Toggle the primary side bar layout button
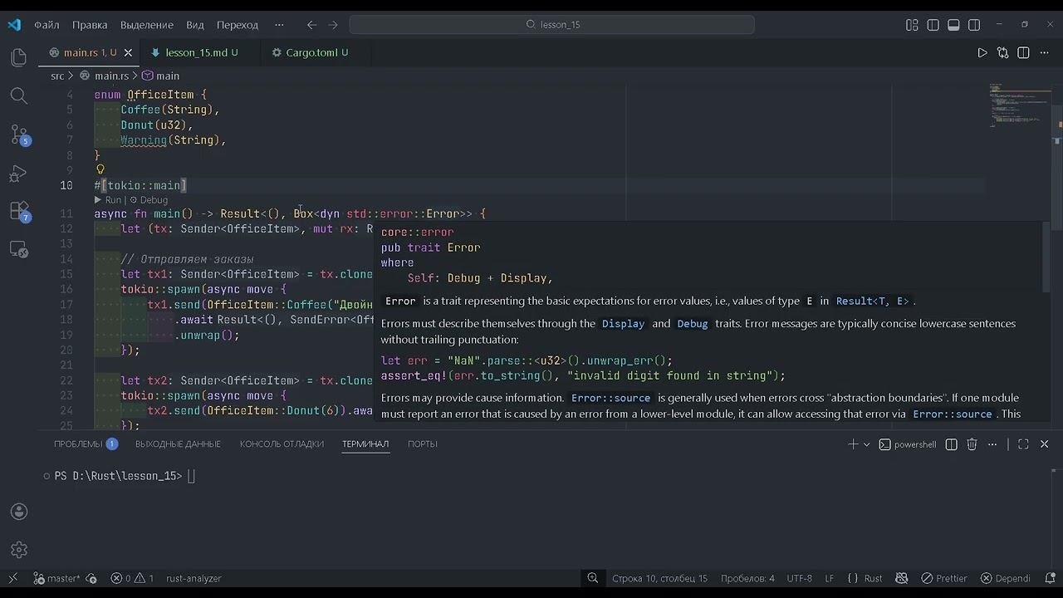The image size is (1063, 598). tap(933, 25)
